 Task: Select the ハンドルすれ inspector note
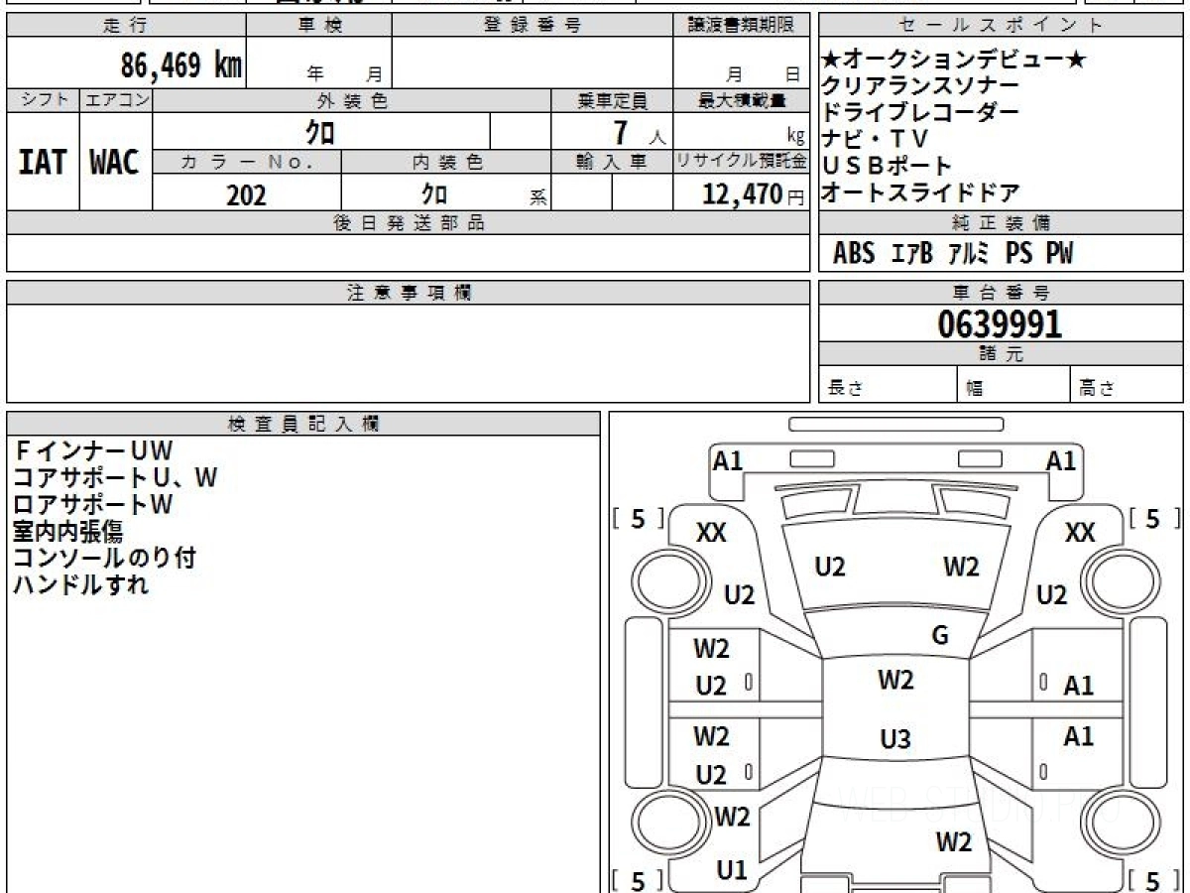click(x=81, y=585)
